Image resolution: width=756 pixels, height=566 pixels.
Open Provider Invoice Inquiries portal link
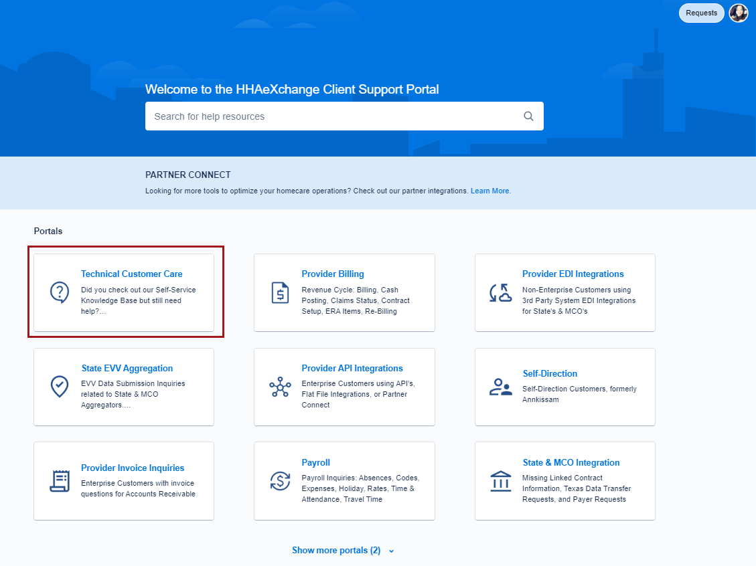(133, 468)
